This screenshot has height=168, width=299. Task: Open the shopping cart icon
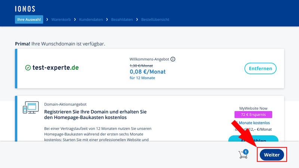pos(243,154)
